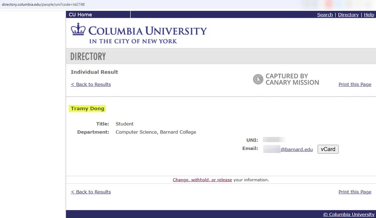This screenshot has width=376, height=218.
Task: Click the browser address bar URL
Action: [43, 4]
